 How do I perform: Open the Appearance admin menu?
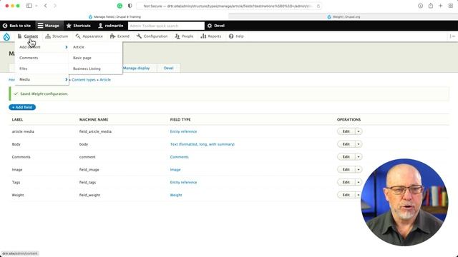[x=89, y=36]
